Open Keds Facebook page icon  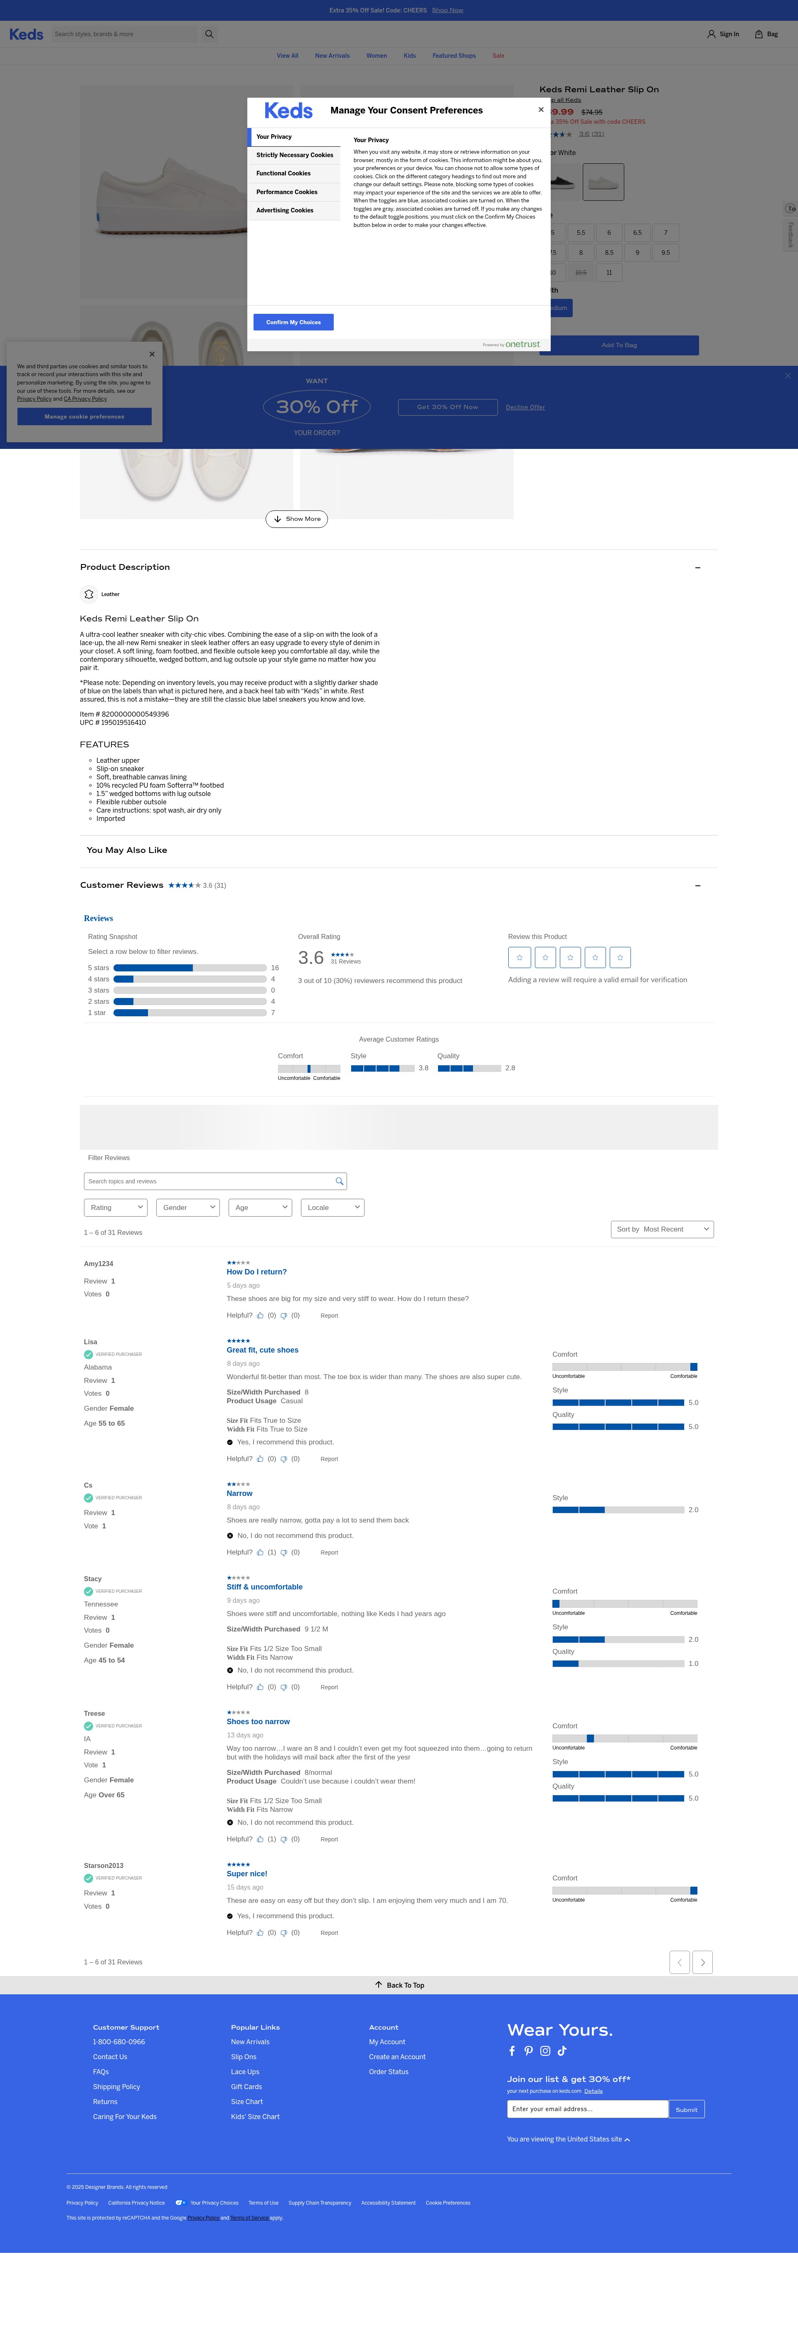pyautogui.click(x=512, y=2051)
